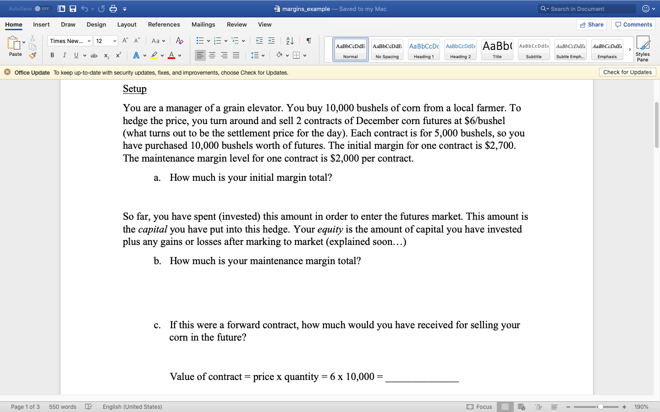Increase font size with larger A icon
The image size is (660, 412).
coord(125,41)
